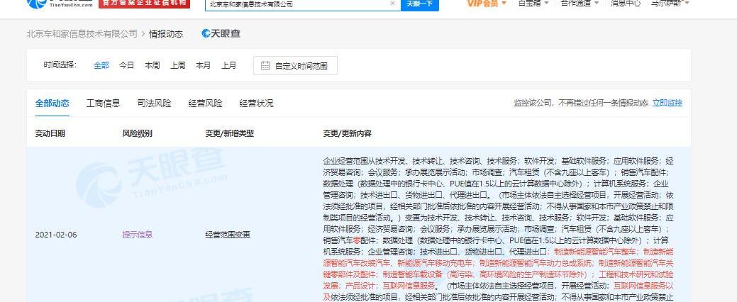Select the 本周 time filter

pos(153,65)
